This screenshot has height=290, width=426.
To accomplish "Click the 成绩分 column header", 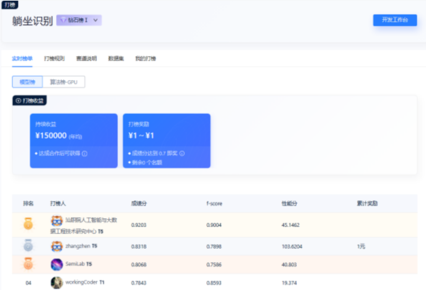I will (x=139, y=203).
